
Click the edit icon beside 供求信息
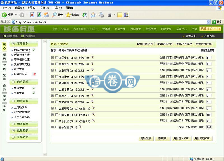[x=92, y=102]
